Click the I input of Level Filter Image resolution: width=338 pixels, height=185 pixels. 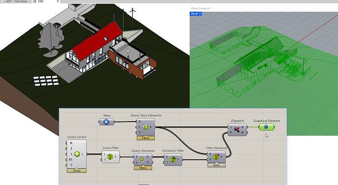pyautogui.click(x=105, y=160)
